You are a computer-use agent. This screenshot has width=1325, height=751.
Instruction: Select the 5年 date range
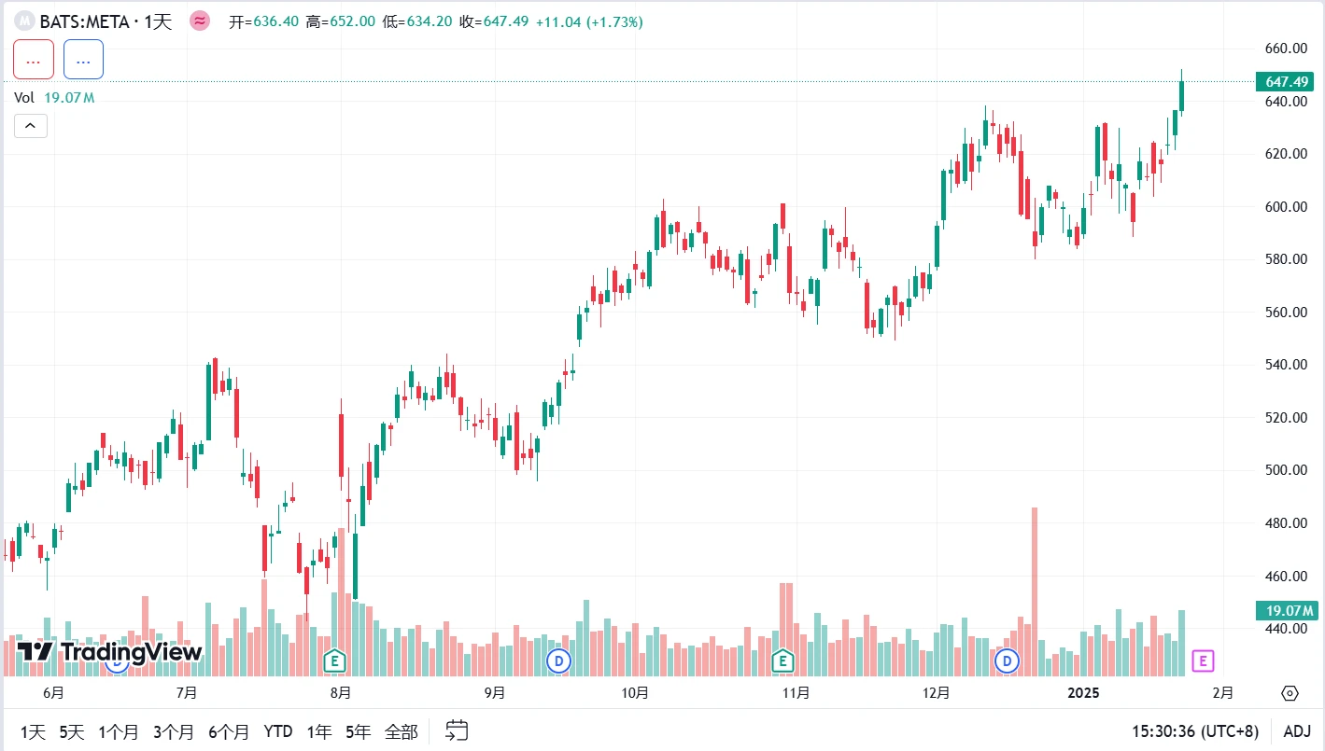click(x=358, y=731)
